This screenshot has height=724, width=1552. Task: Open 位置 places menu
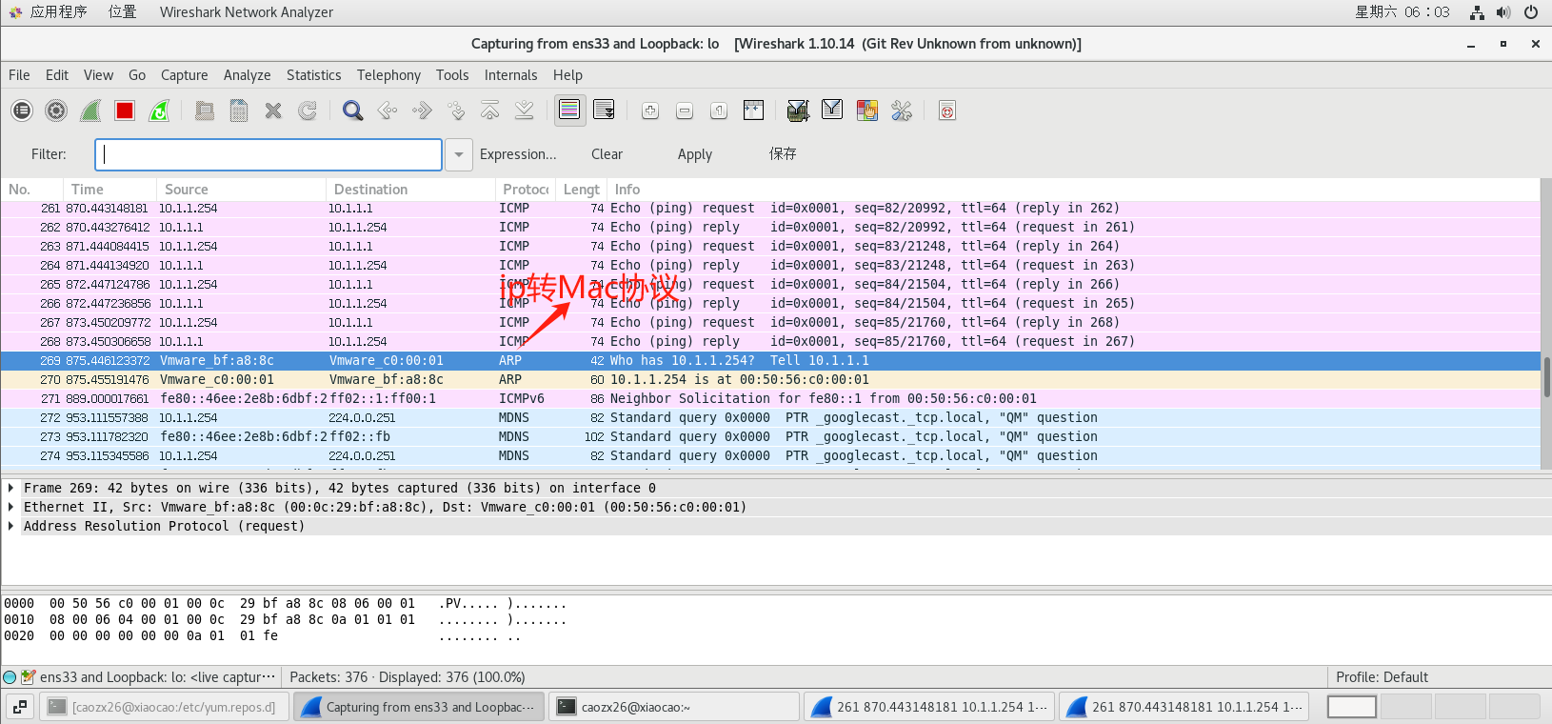pyautogui.click(x=122, y=12)
